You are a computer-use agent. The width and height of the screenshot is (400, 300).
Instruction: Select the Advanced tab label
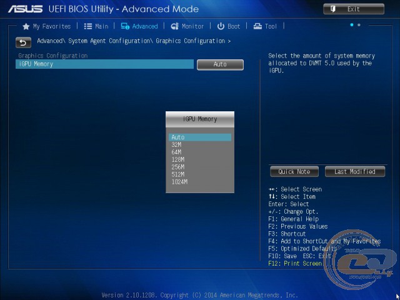tap(145, 26)
